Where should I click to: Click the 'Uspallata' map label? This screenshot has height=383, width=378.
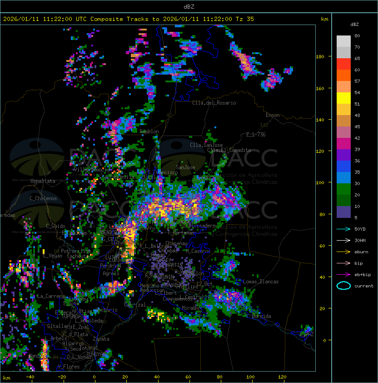click(43, 181)
